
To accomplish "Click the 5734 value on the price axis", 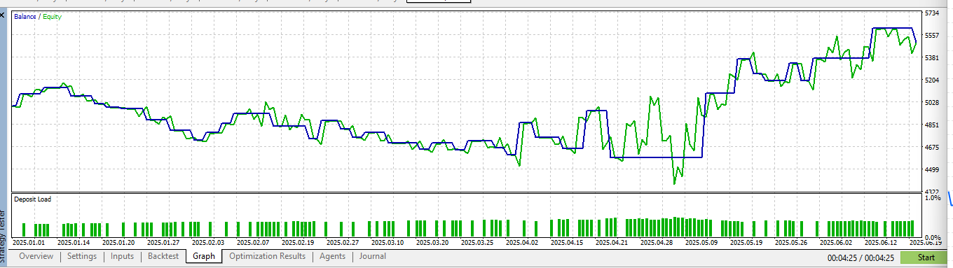I will click(x=933, y=13).
